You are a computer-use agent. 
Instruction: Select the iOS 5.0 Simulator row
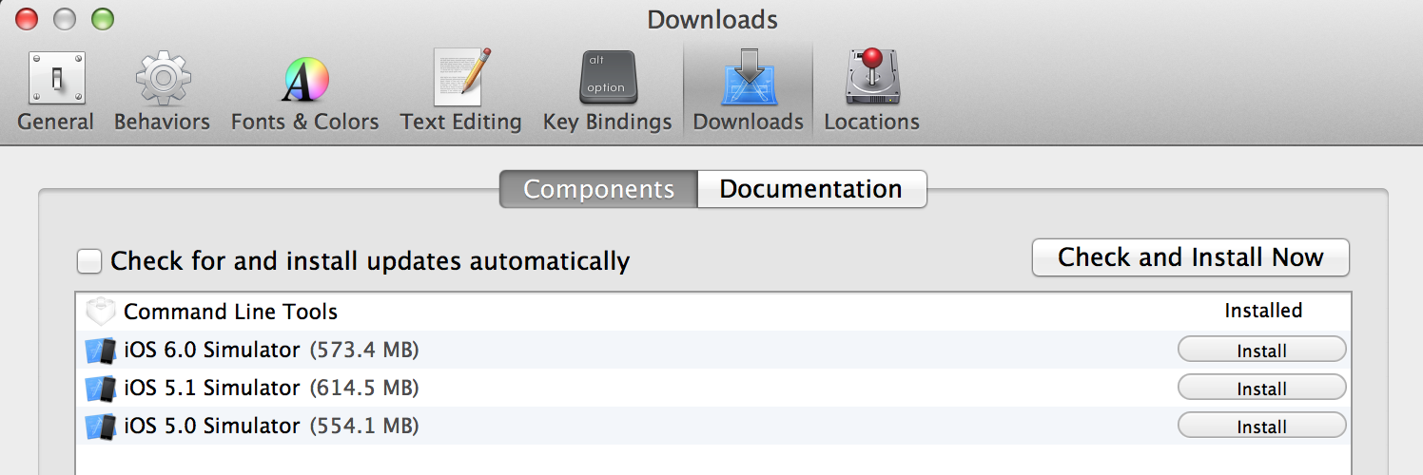713,426
